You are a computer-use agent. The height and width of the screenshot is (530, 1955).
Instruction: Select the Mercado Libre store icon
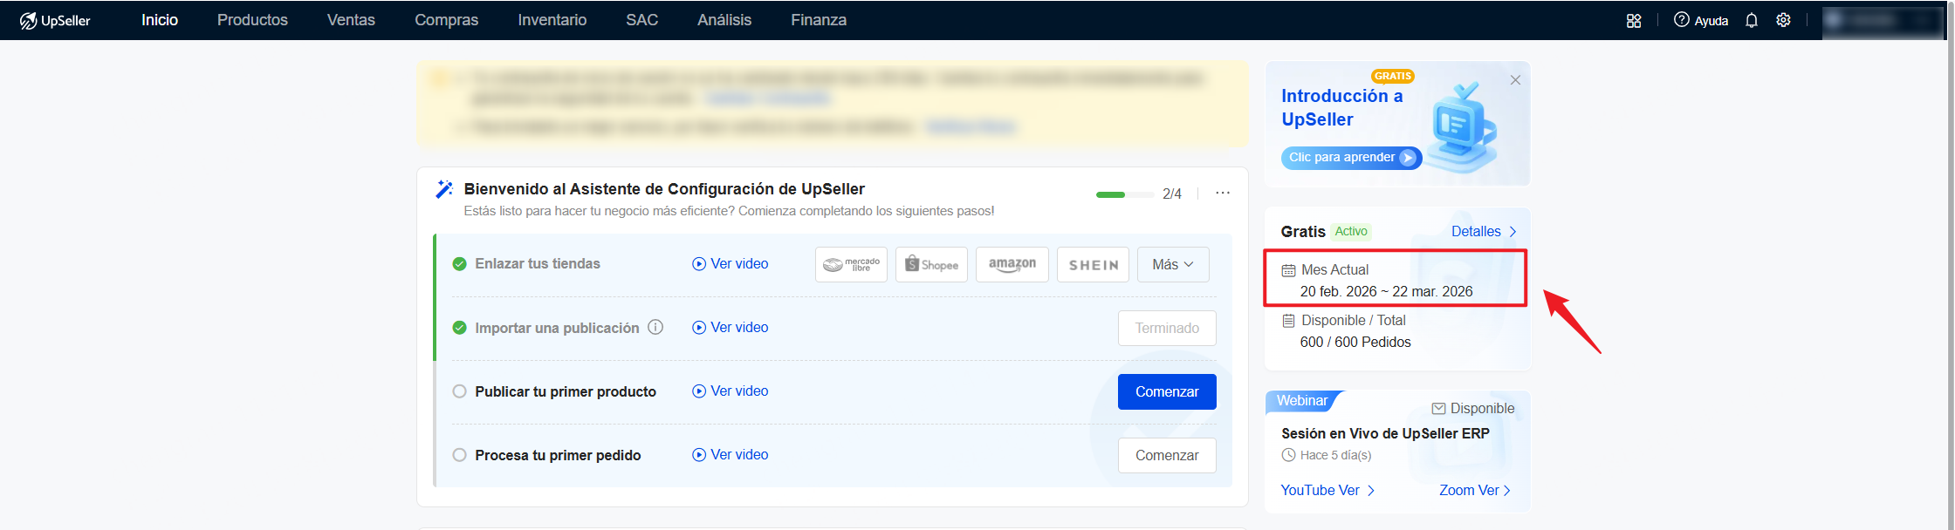(851, 264)
